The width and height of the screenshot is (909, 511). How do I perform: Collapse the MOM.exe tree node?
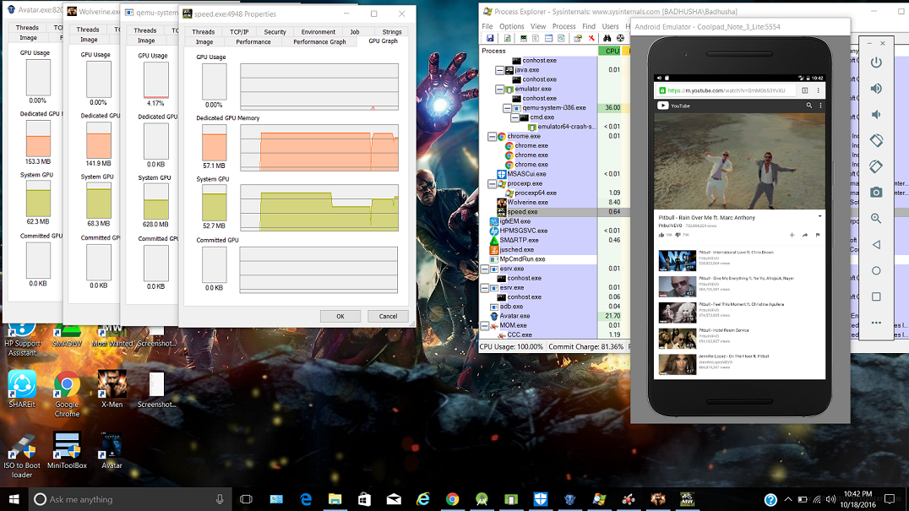coord(485,325)
